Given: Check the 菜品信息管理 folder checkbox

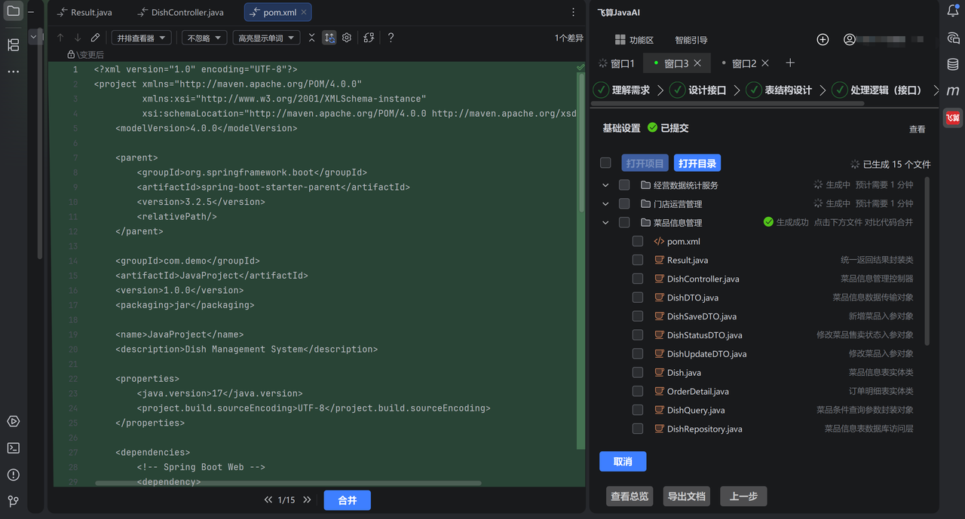Looking at the screenshot, I should [624, 222].
